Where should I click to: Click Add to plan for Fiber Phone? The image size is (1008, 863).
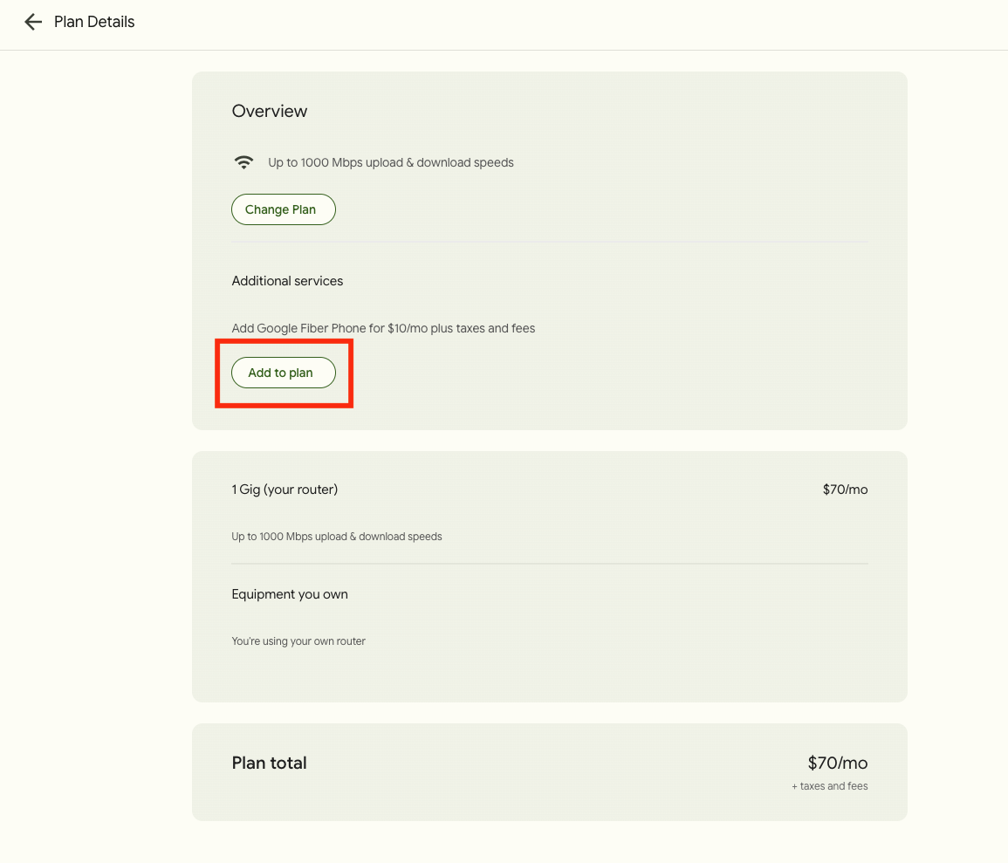click(283, 373)
